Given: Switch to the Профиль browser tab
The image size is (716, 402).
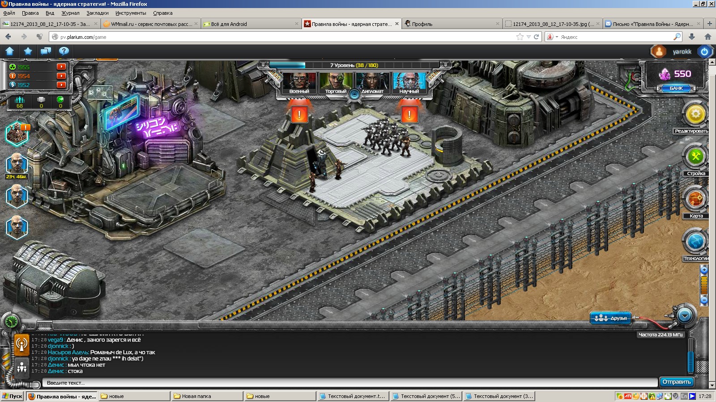Looking at the screenshot, I should pos(452,24).
